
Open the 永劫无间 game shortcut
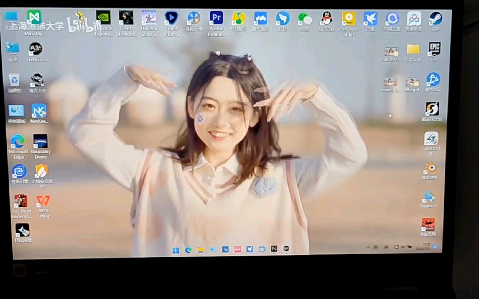[428, 227]
